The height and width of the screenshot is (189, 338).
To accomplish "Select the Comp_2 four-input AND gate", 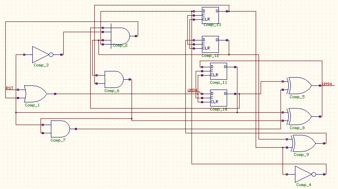I will (x=120, y=36).
